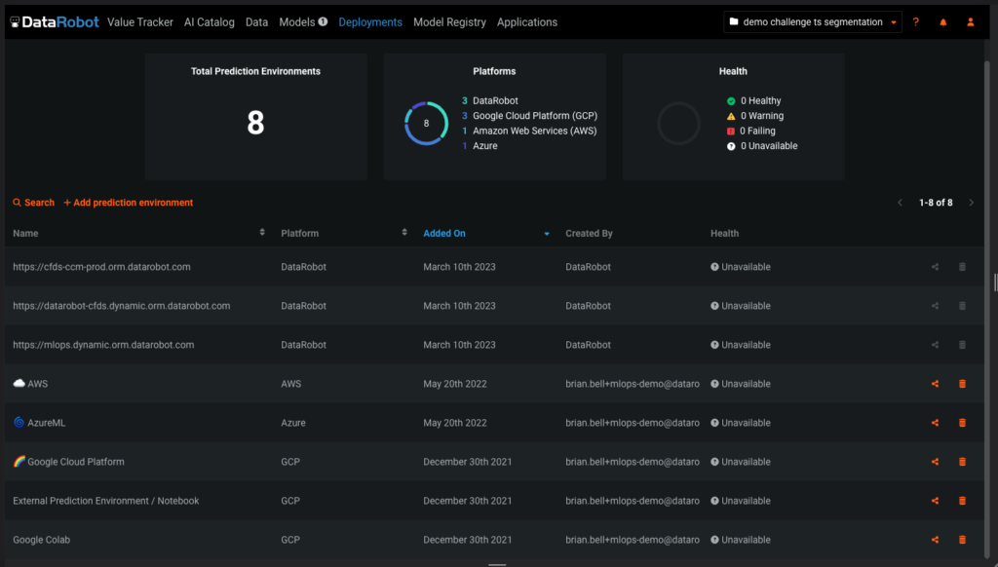Click the DataRobot logo

pyautogui.click(x=55, y=22)
